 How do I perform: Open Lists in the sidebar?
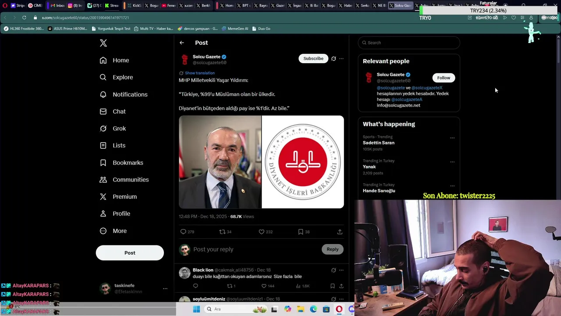point(112,145)
